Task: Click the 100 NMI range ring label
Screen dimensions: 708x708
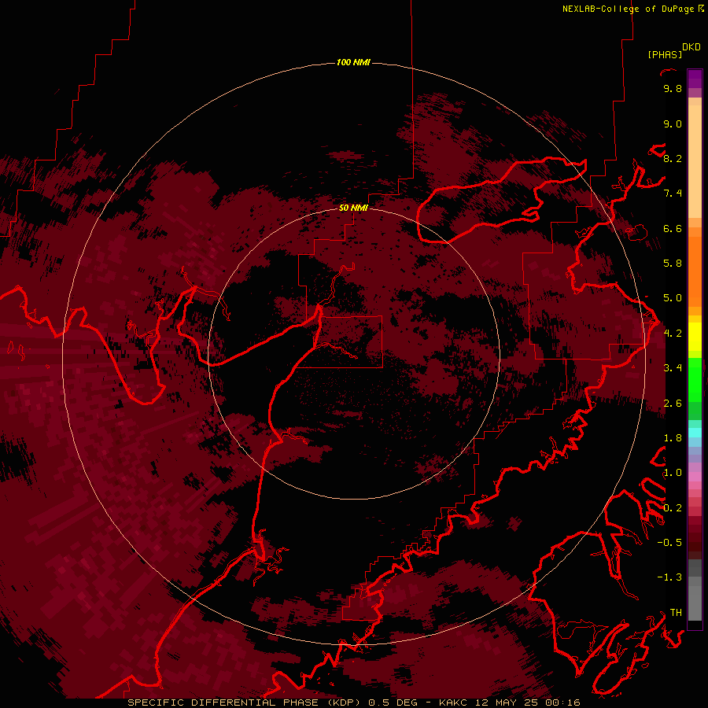Action: [353, 62]
